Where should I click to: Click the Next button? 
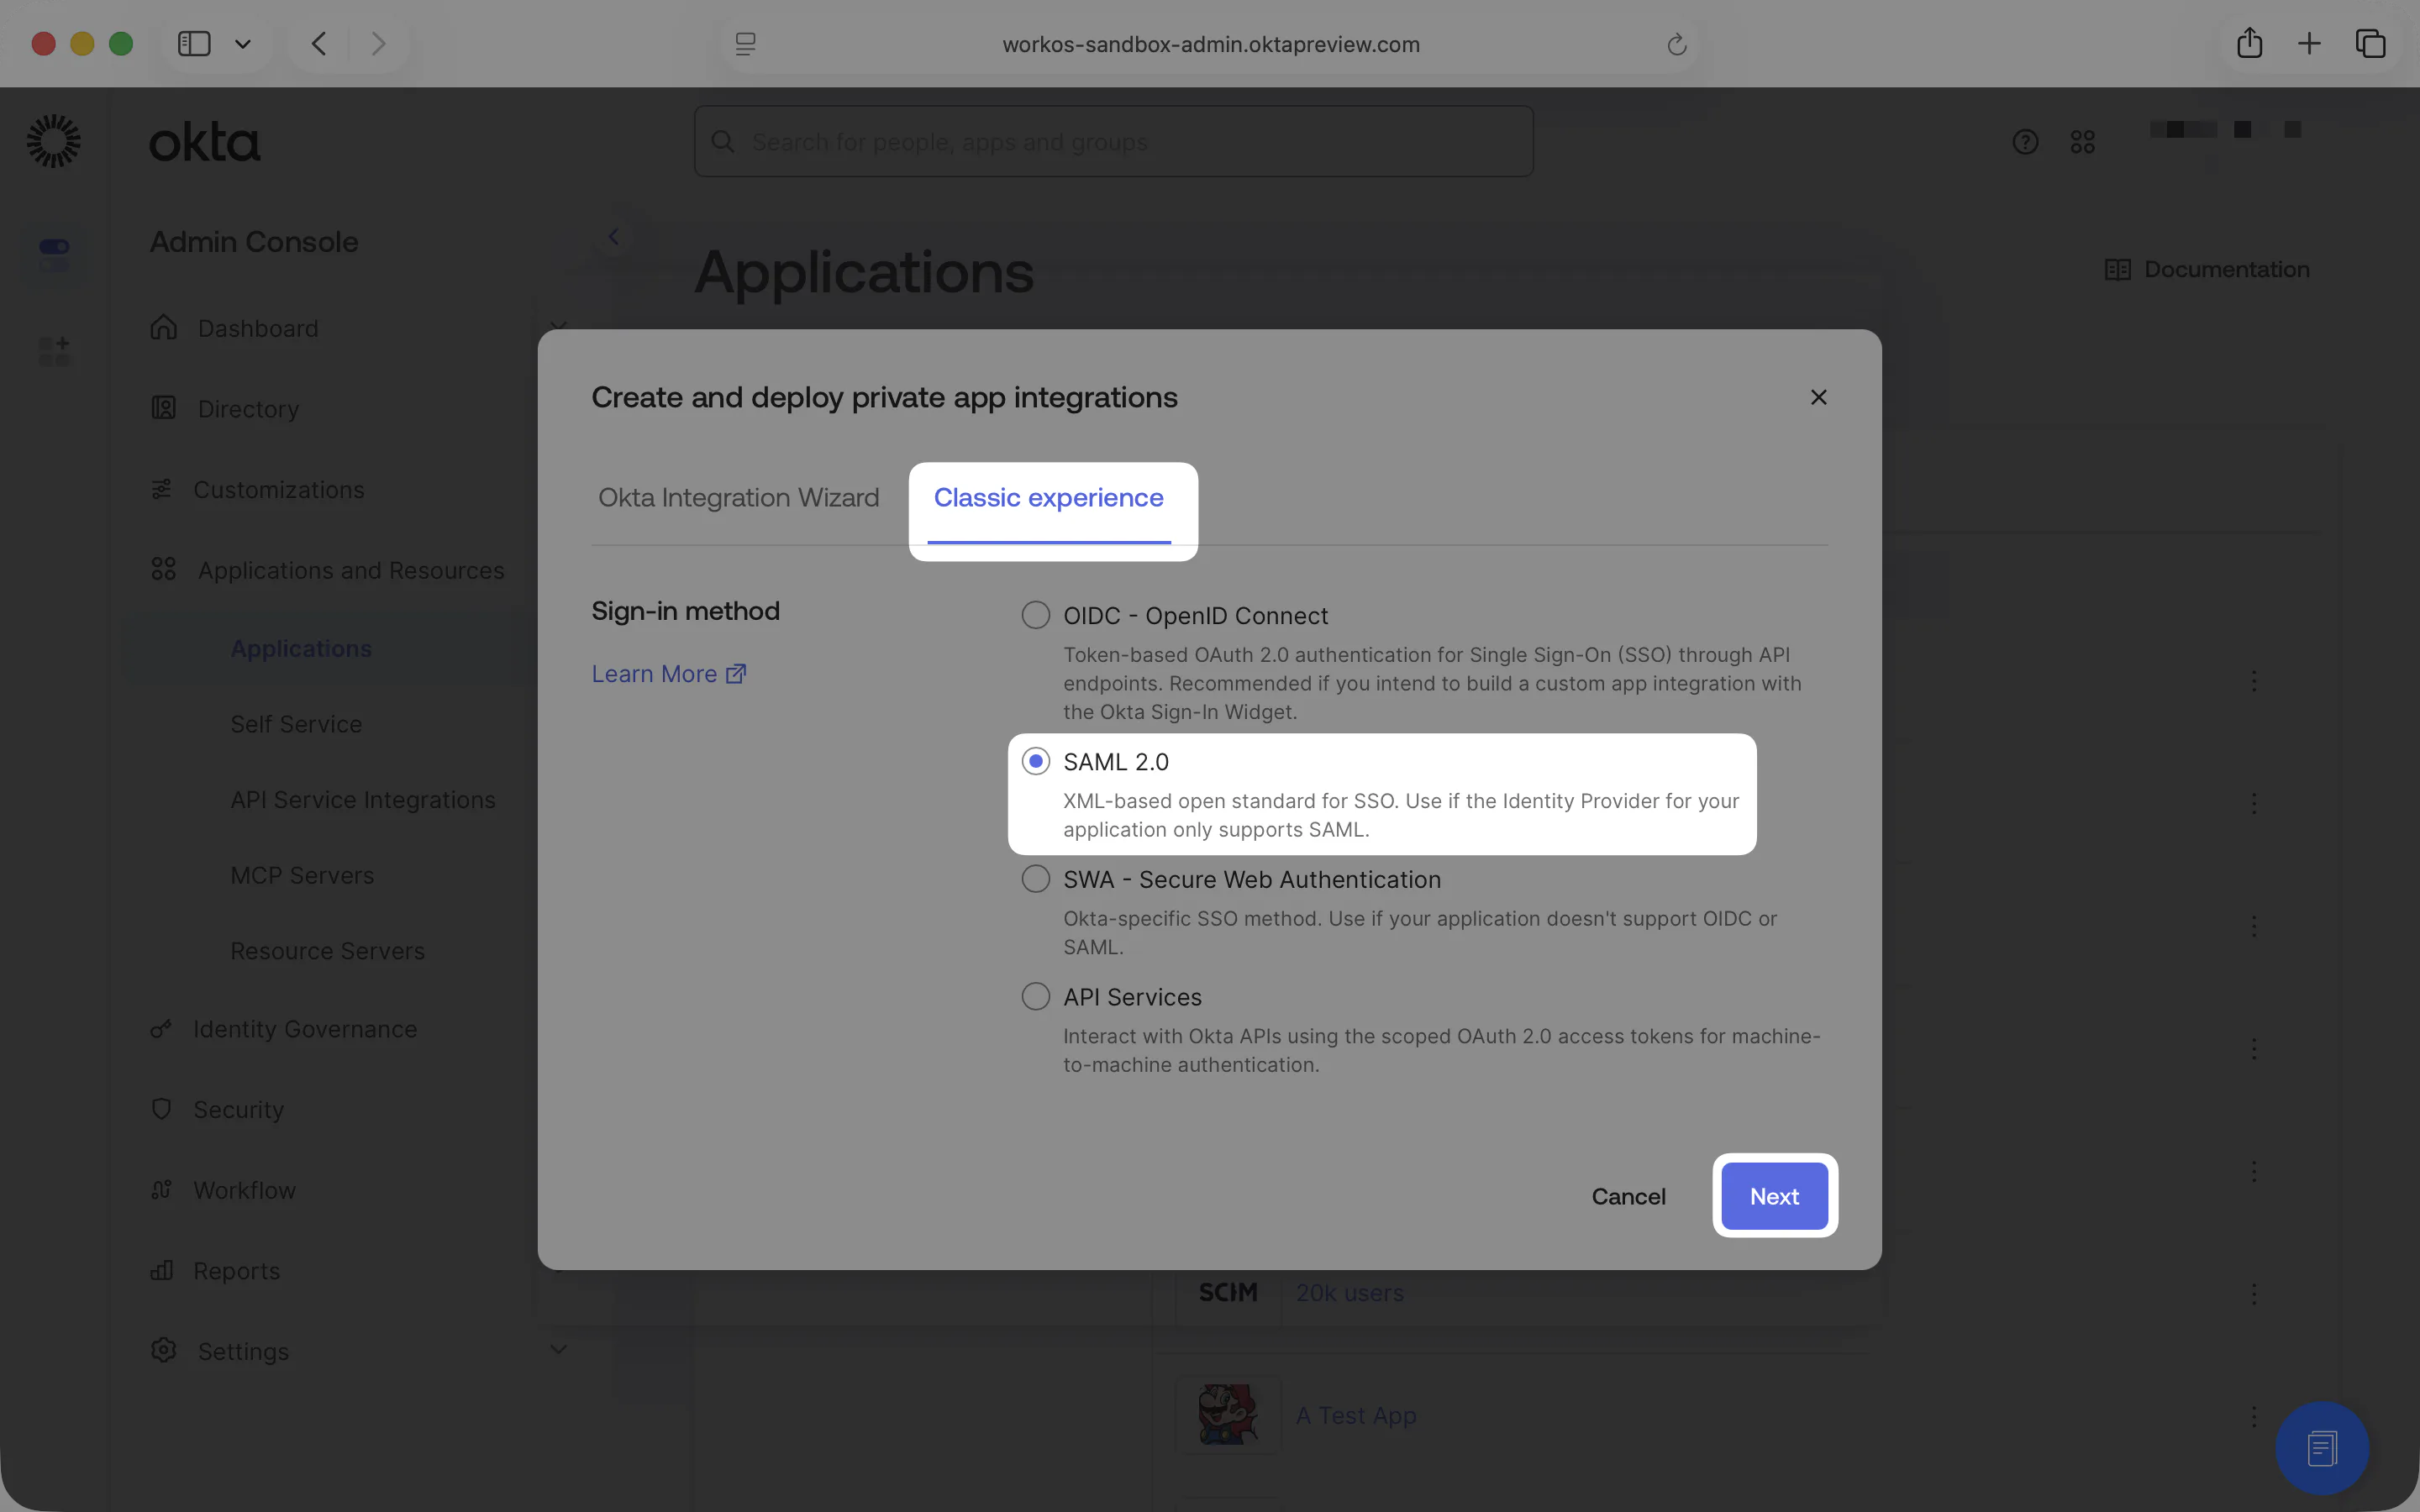1774,1196
